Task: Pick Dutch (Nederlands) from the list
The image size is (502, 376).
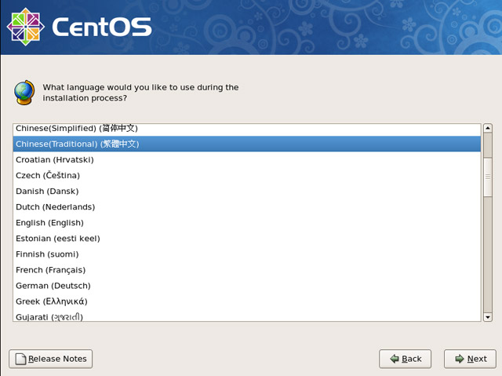Action: 247,207
